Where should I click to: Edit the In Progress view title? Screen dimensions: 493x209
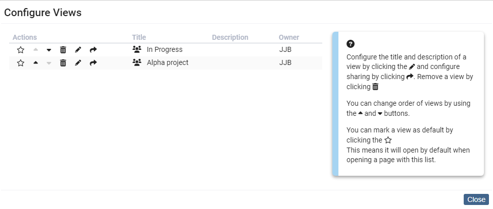[x=78, y=50]
